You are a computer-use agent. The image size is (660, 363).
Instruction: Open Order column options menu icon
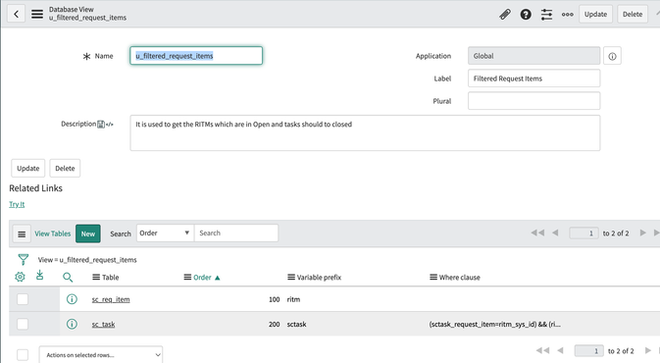pos(187,277)
